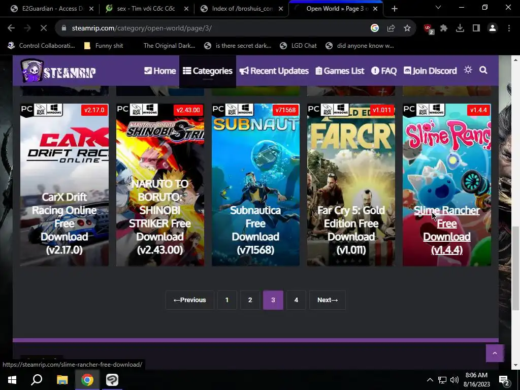Viewport: 520px width, 390px height.
Task: Open the notification center icon
Action: coord(504,380)
